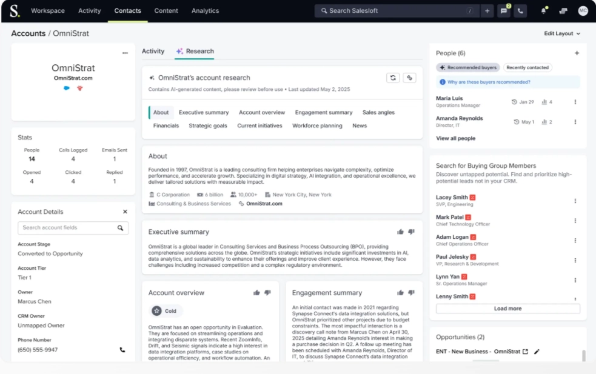The width and height of the screenshot is (596, 374).
Task: Click in the Search Salesloft field
Action: (395, 11)
